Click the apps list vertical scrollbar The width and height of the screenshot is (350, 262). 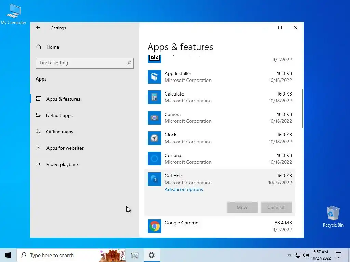[302, 109]
